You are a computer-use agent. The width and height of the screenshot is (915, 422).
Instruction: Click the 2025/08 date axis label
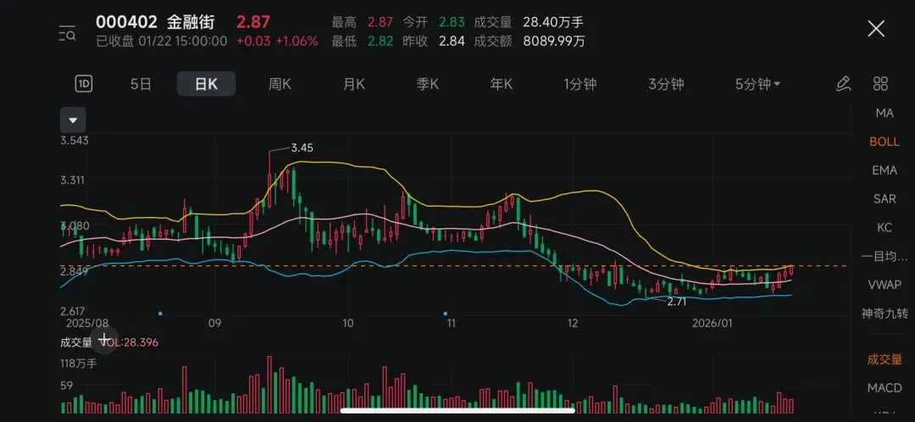tap(87, 323)
